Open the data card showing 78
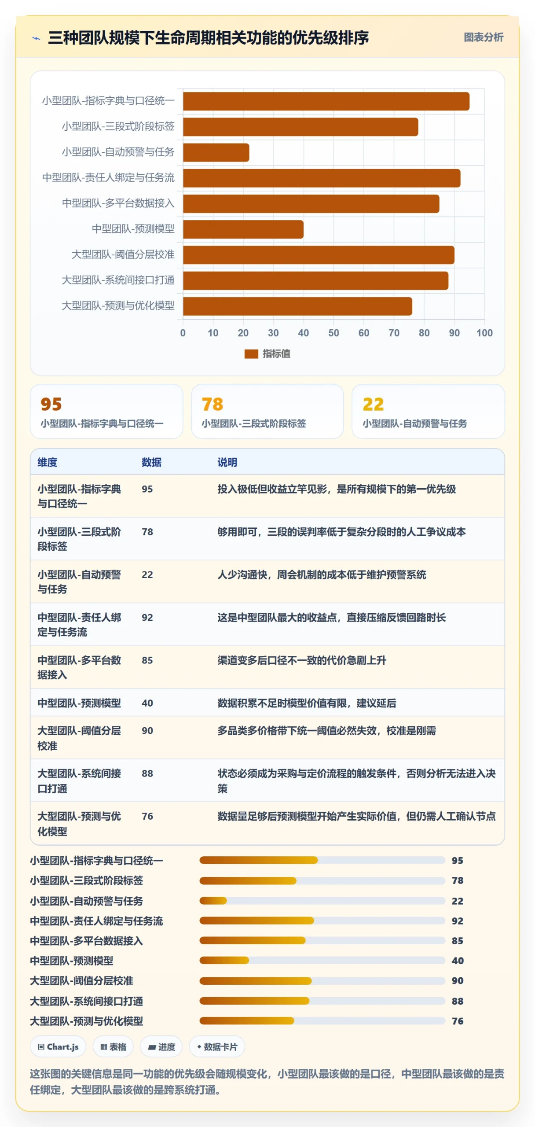The image size is (535, 1127). 267,411
